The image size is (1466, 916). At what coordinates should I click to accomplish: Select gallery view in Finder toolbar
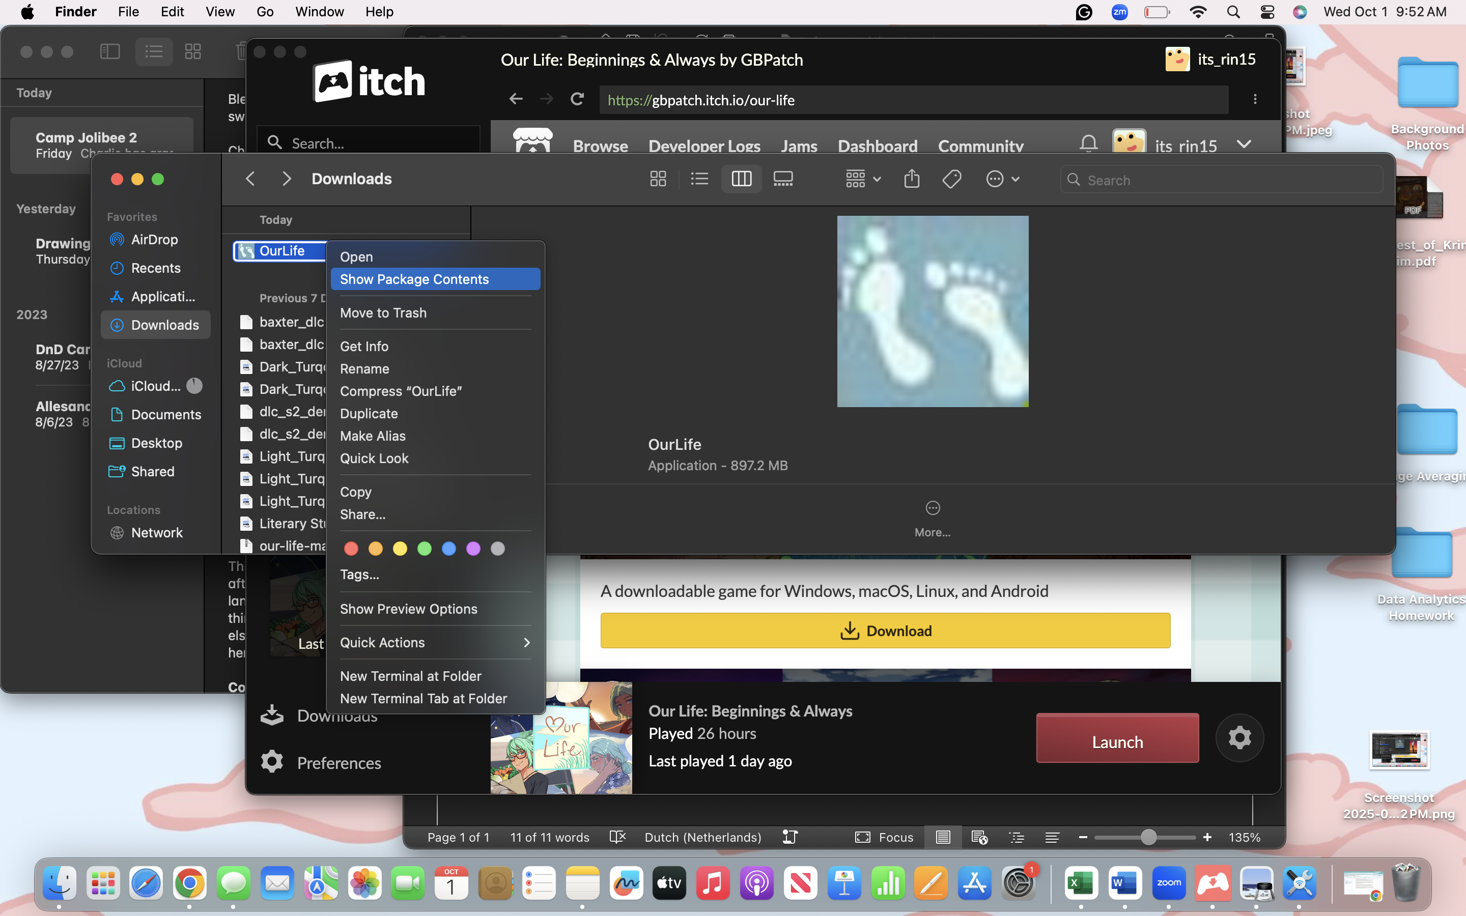point(783,179)
